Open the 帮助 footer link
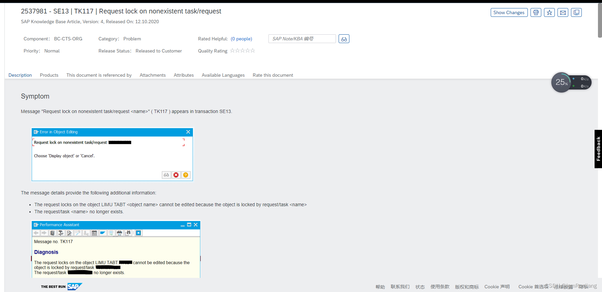Image resolution: width=602 pixels, height=292 pixels. pos(380,287)
